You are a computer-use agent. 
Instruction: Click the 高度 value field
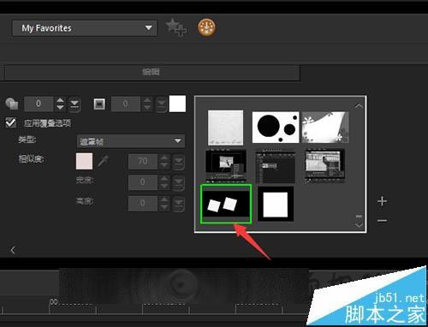coord(143,203)
